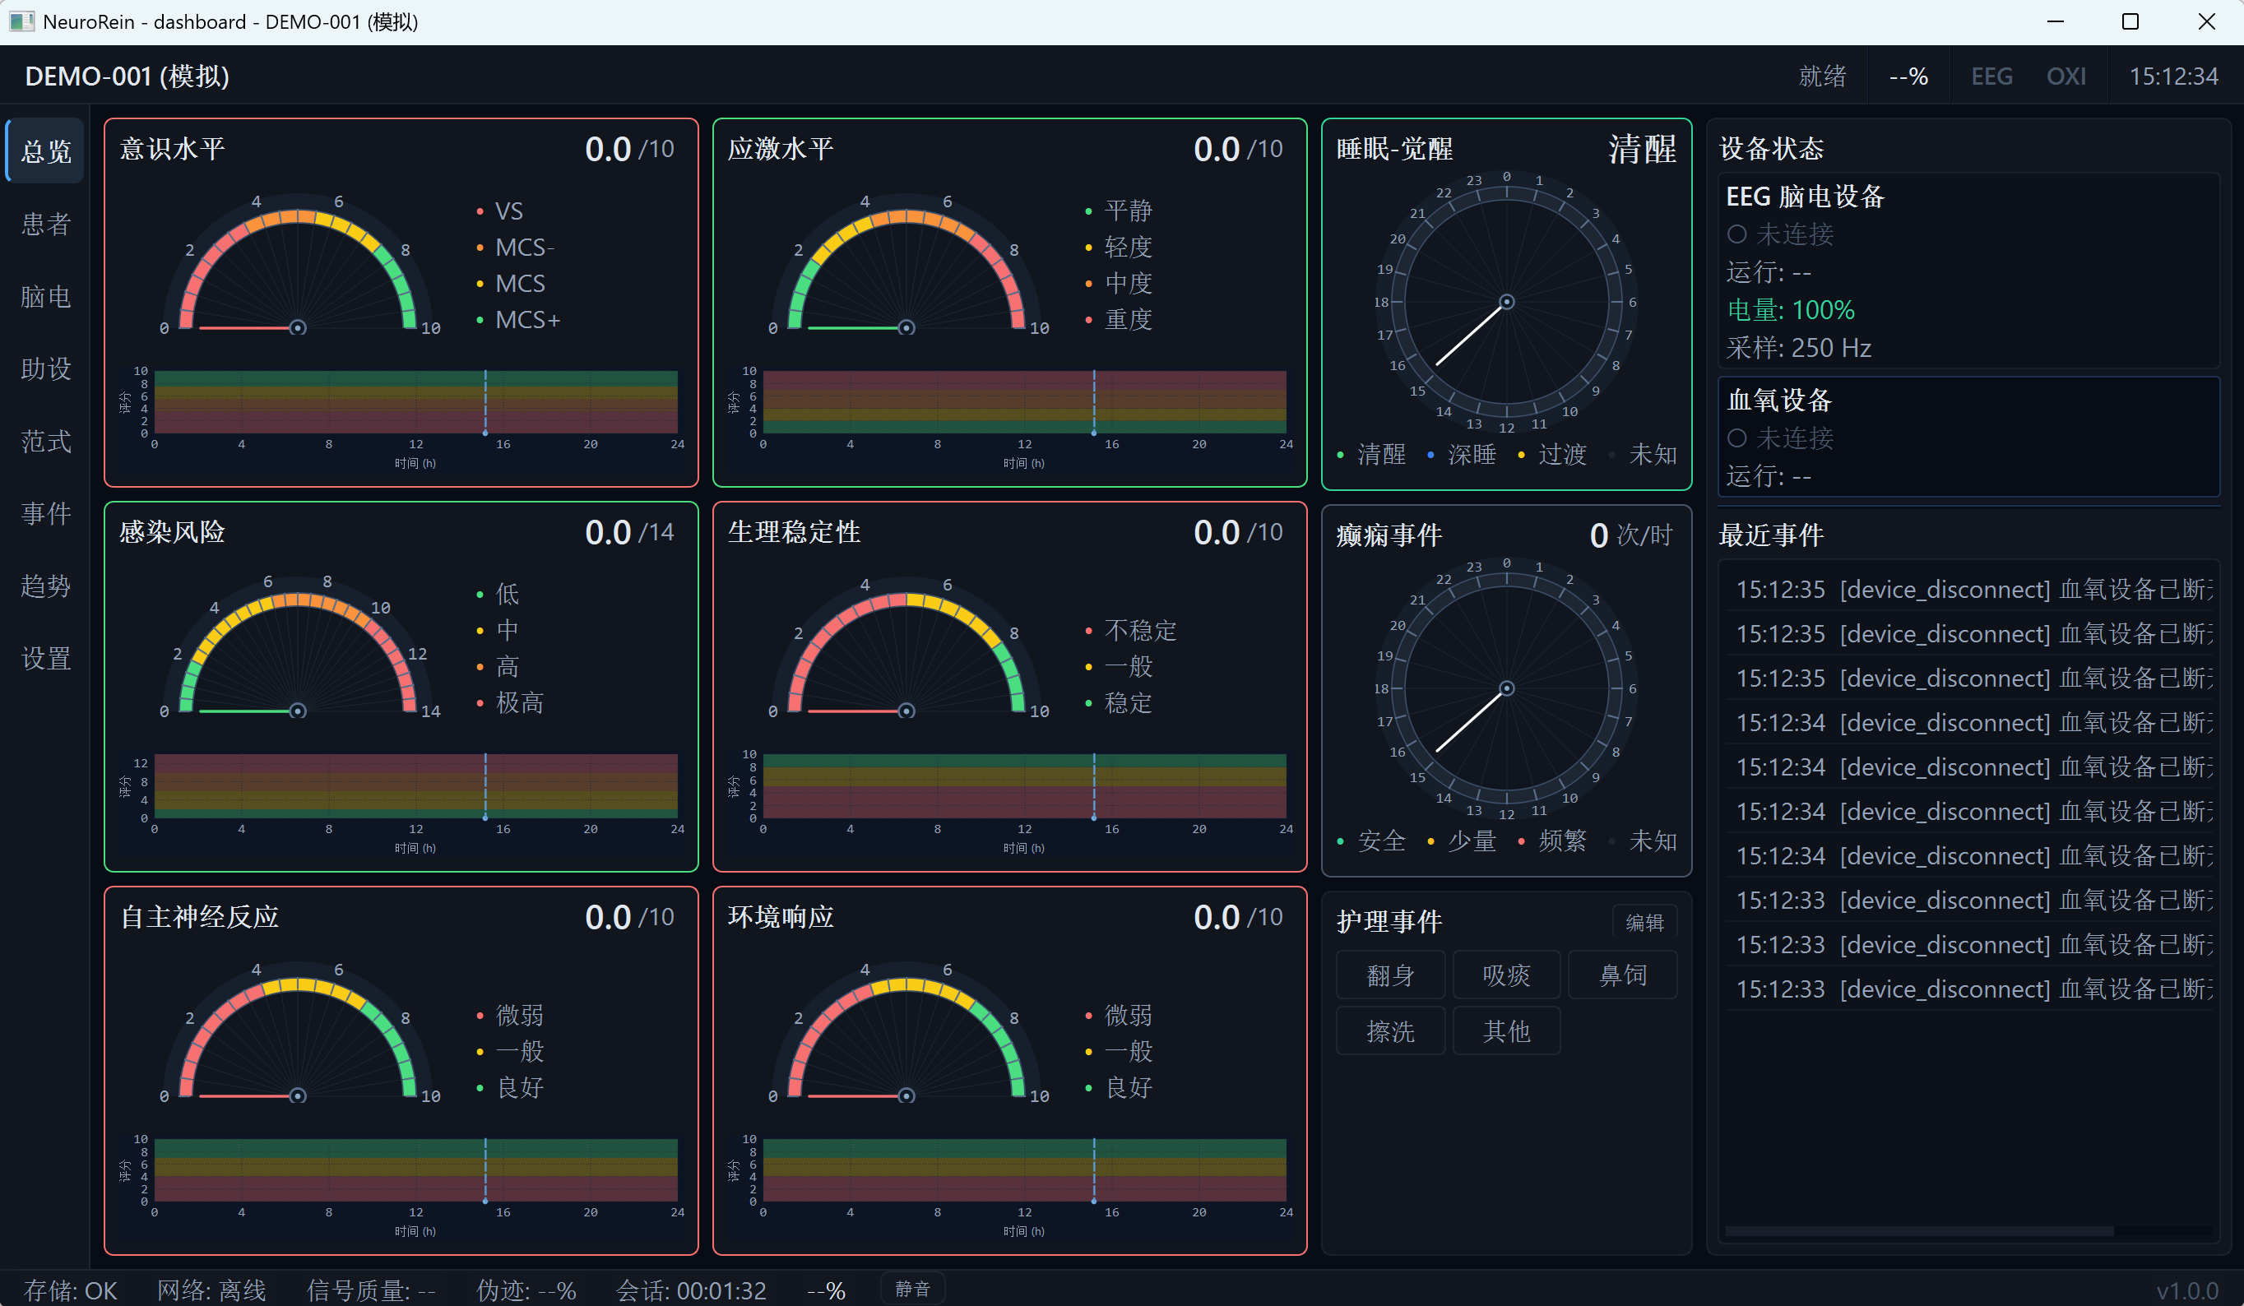Log a 翻身 nursing event
Screen dimensions: 2244x1306
[x=1390, y=975]
